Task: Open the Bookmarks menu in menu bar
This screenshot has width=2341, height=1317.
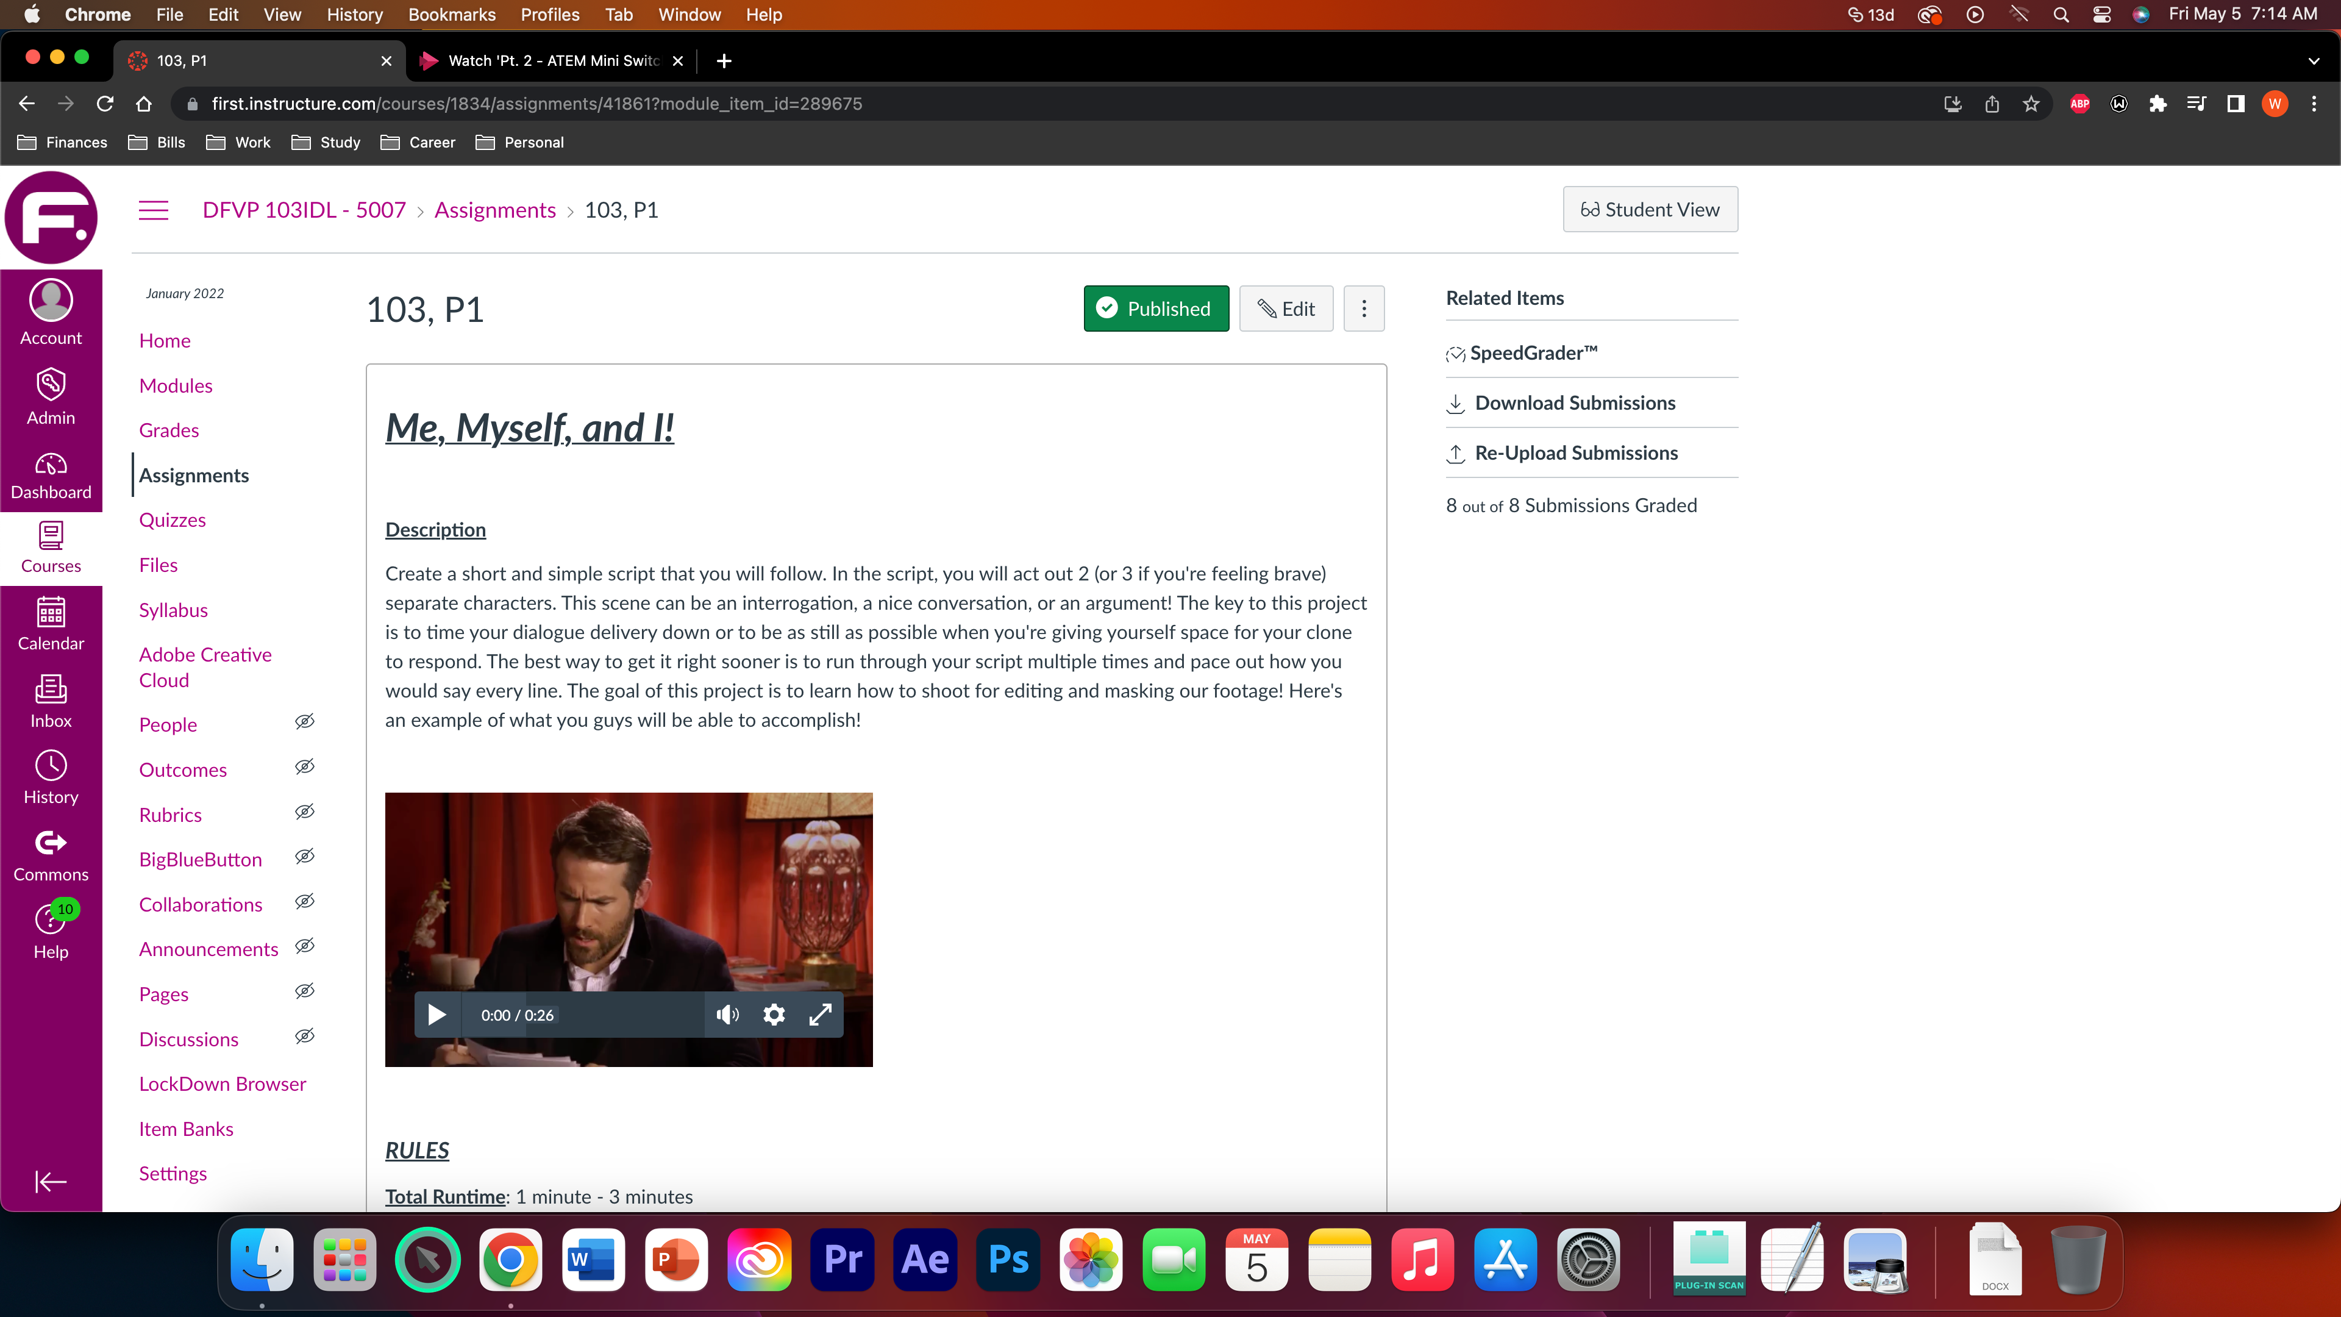Action: 452,15
